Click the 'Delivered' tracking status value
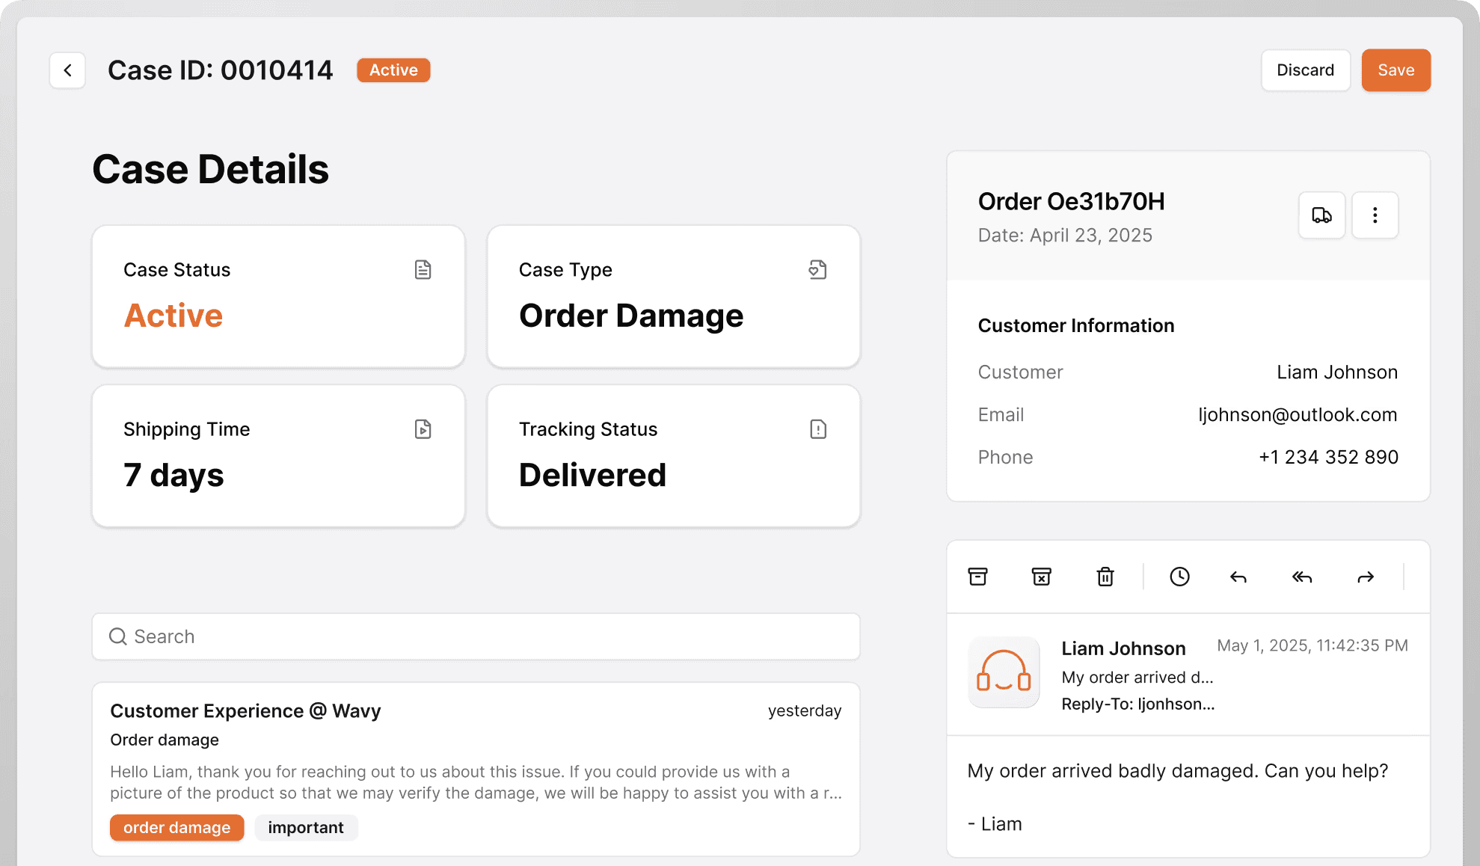 pyautogui.click(x=592, y=475)
